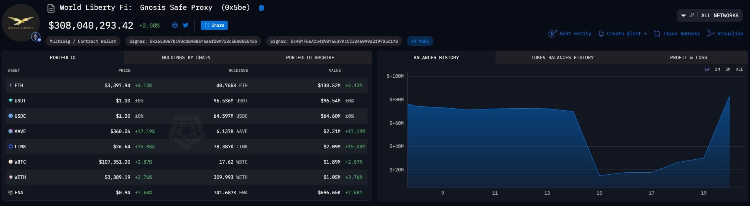The height and width of the screenshot is (206, 750).
Task: Click the USDT token icon
Action: 11,100
